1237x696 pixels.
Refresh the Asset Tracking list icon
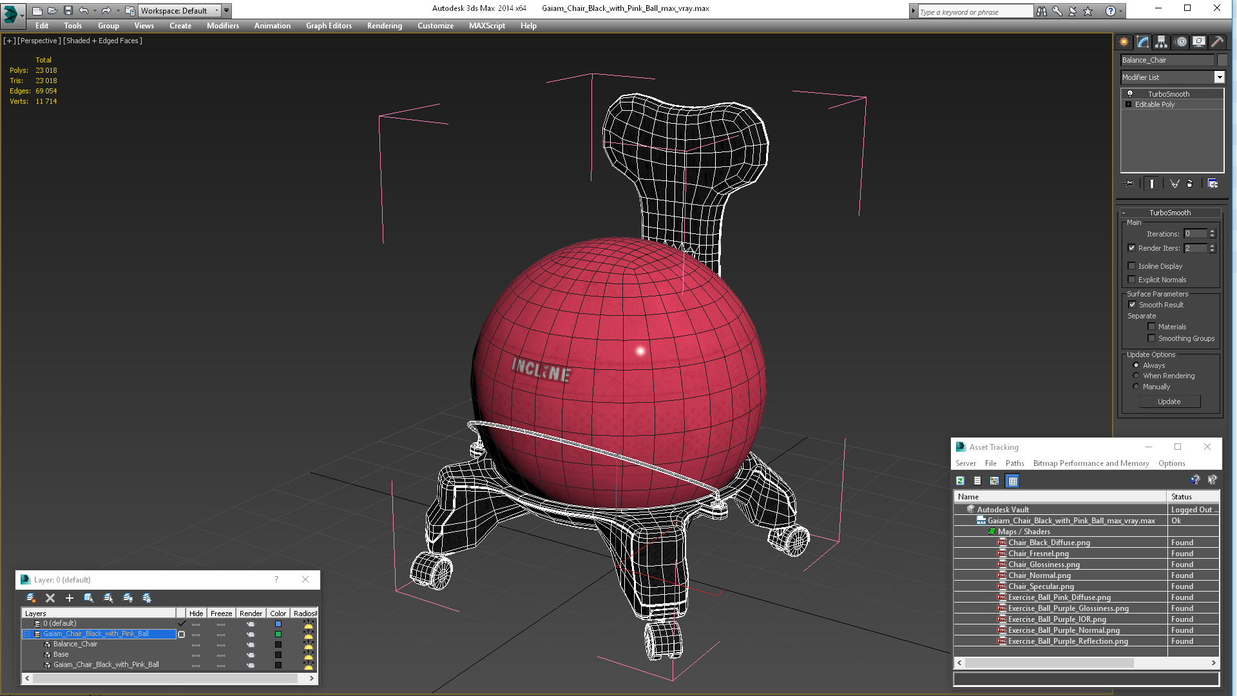(960, 481)
